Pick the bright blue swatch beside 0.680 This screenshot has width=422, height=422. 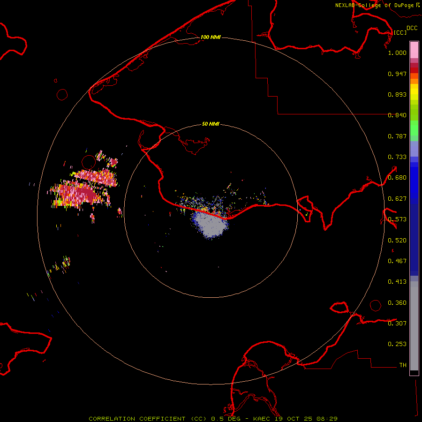tap(414, 181)
